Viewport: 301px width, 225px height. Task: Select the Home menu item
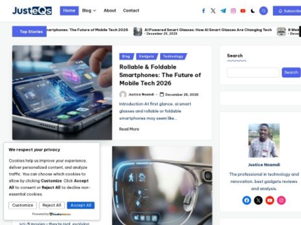pyautogui.click(x=69, y=10)
